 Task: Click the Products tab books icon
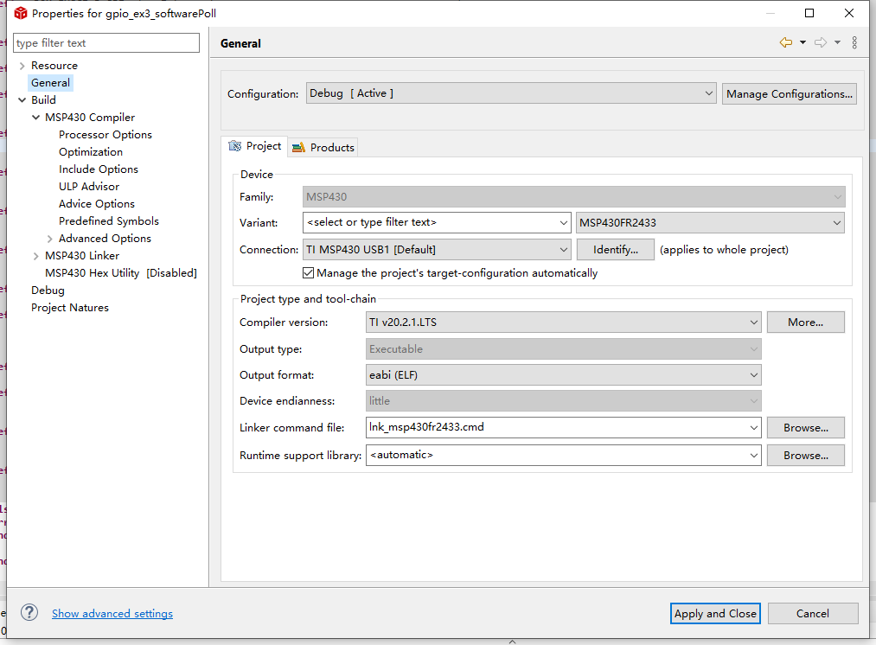click(x=298, y=148)
